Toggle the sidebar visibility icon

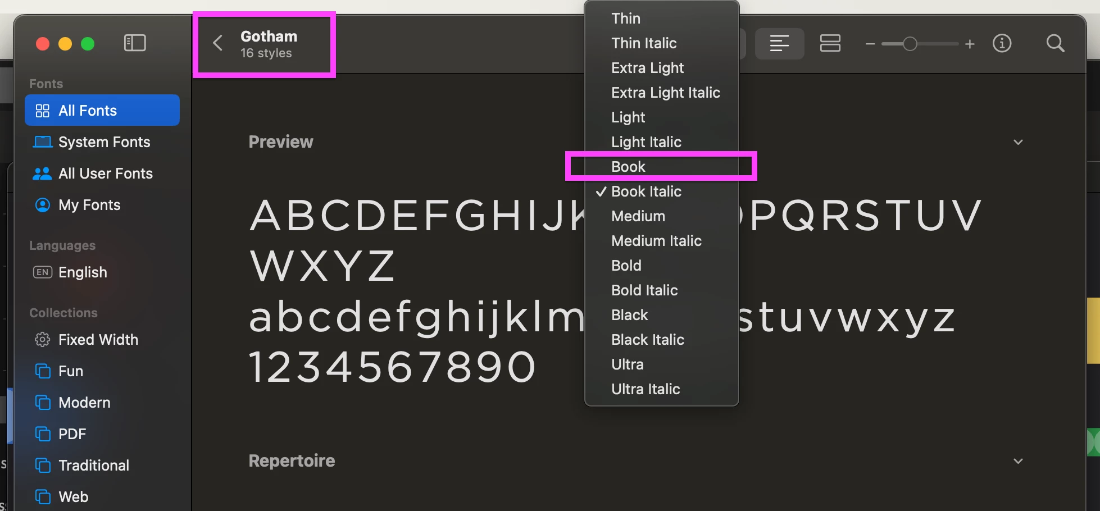(135, 43)
